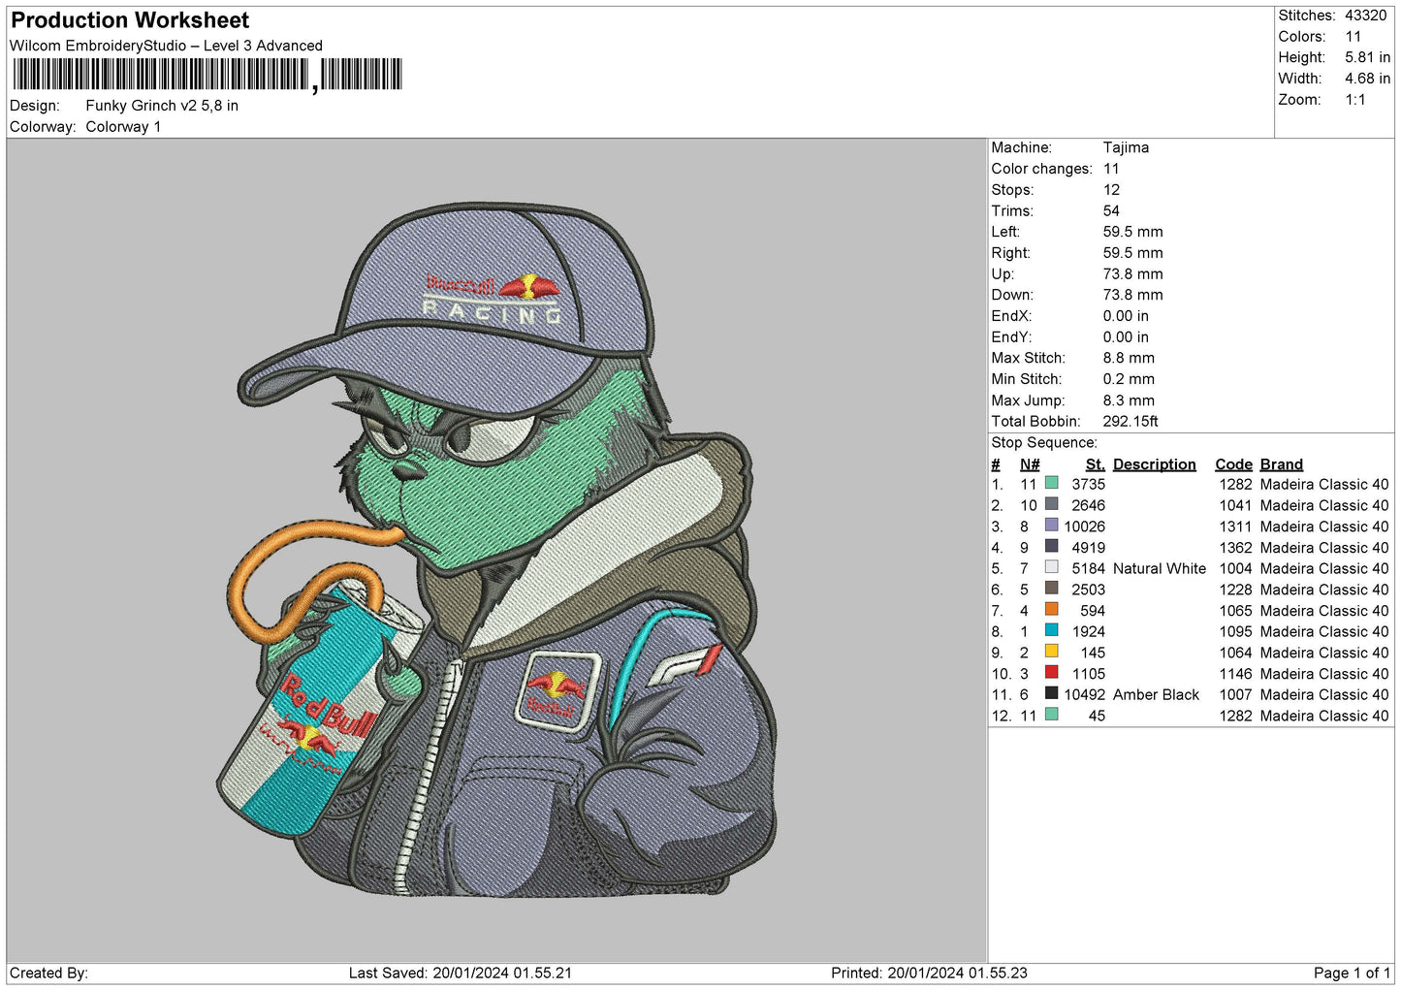This screenshot has width=1401, height=990.
Task: Click the Printed timestamp 20/01/2024 01.55.23
Action: (957, 973)
